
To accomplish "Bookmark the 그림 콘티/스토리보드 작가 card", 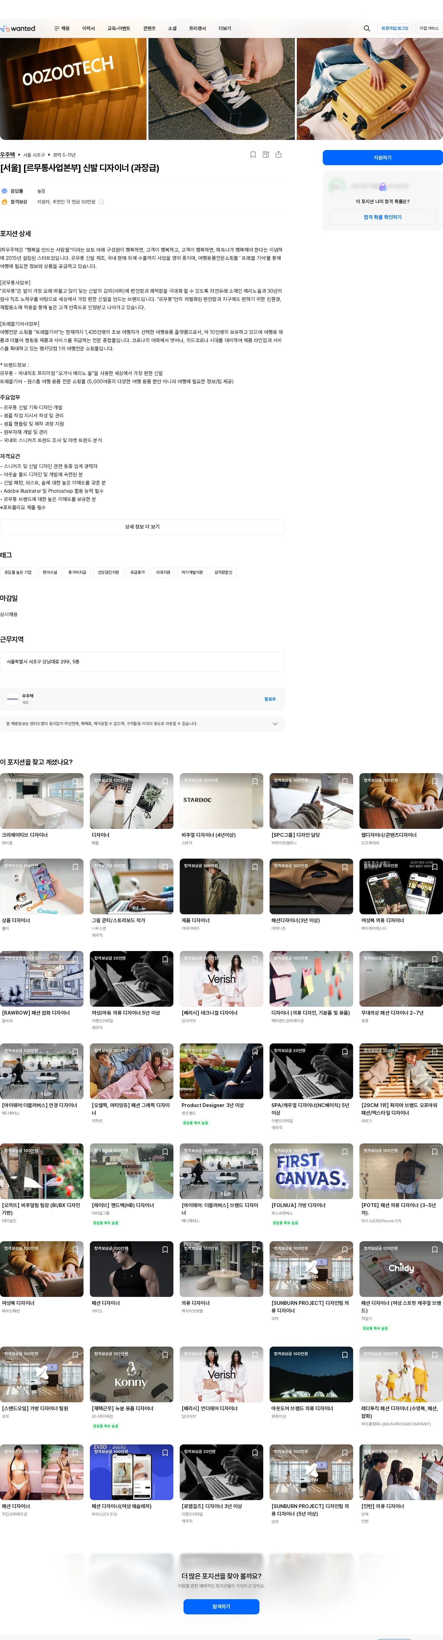I will pyautogui.click(x=165, y=867).
